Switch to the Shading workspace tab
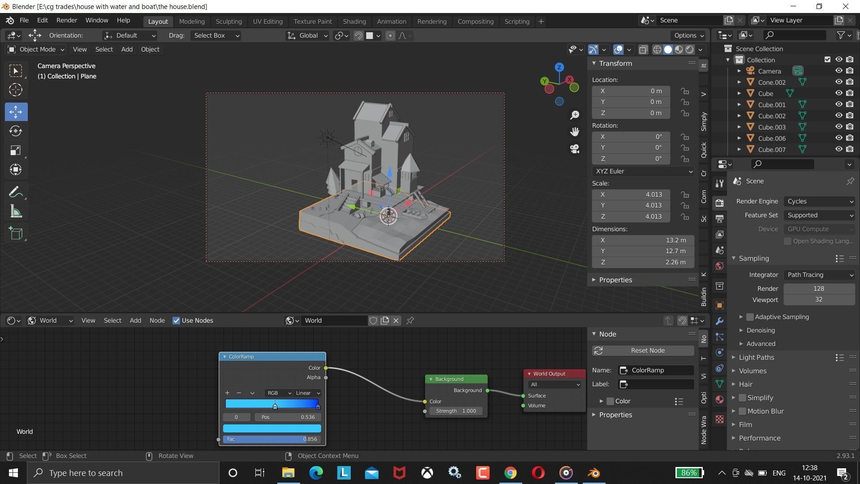 click(x=354, y=21)
